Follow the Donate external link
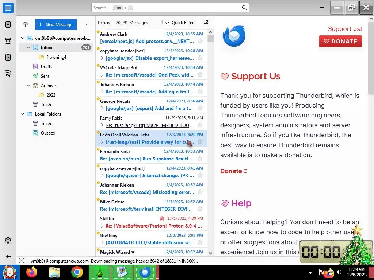Viewport: 374px width, 280px height. click(x=234, y=171)
